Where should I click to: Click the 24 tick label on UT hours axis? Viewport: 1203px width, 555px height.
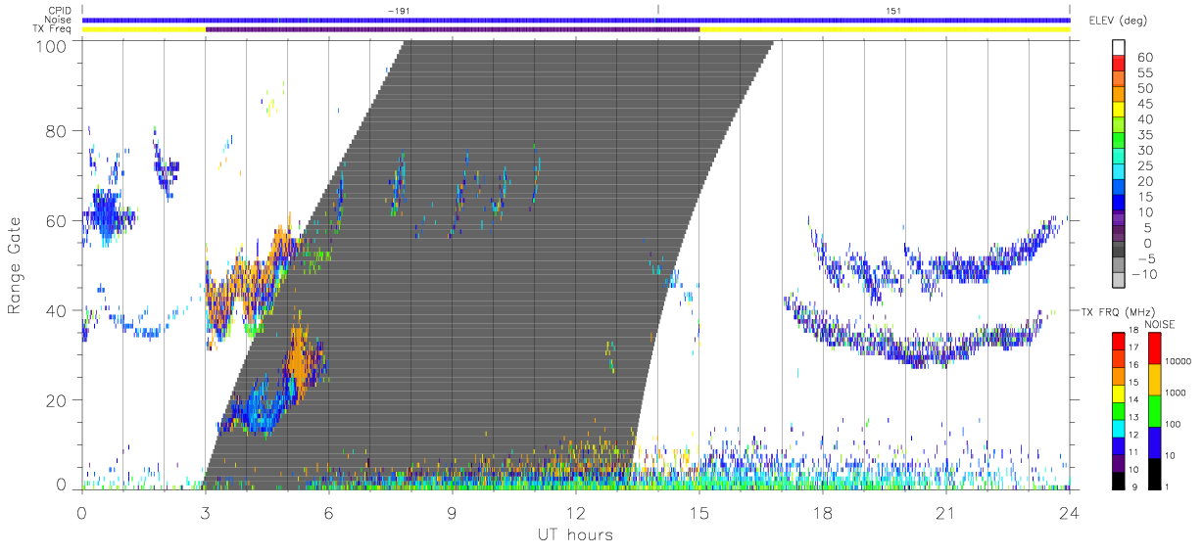coord(1070,512)
